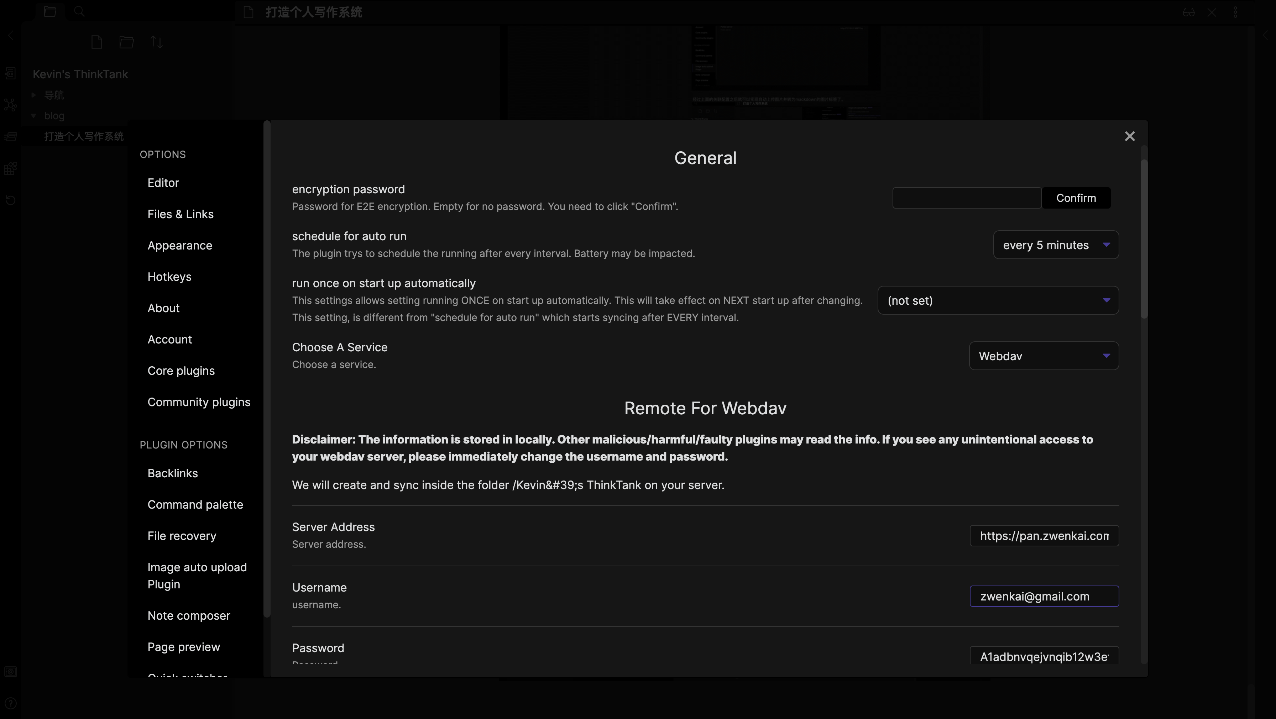Open the Editor plugin options
Screen dimensions: 1276x719
coord(163,182)
